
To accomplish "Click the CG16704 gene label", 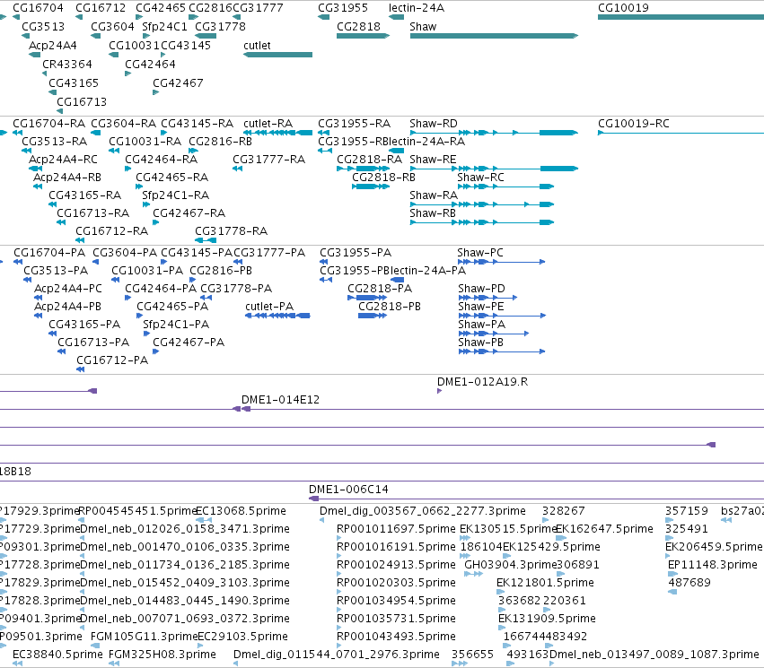I will point(38,8).
